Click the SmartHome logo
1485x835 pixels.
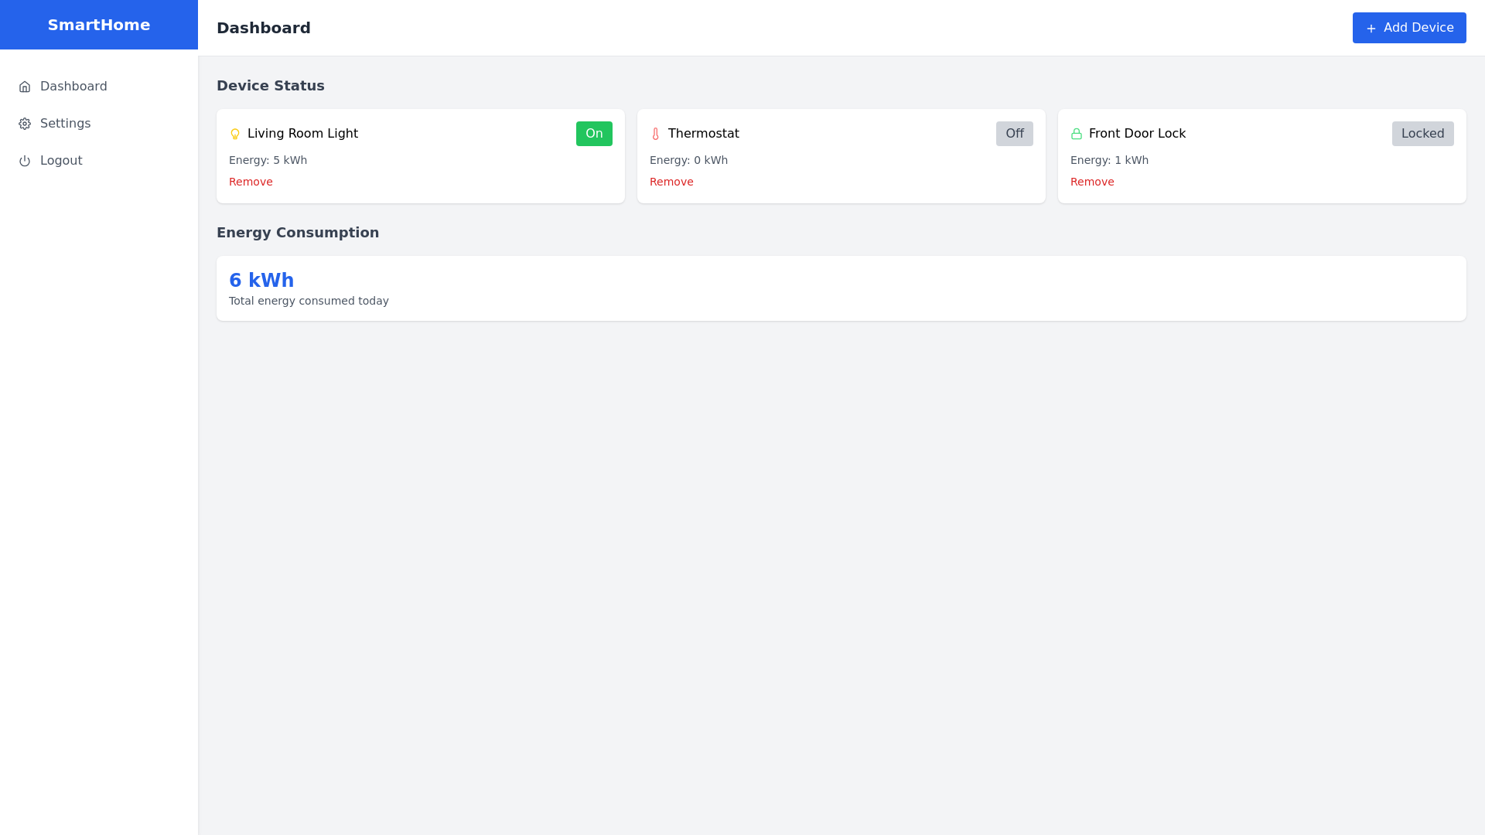click(x=98, y=25)
